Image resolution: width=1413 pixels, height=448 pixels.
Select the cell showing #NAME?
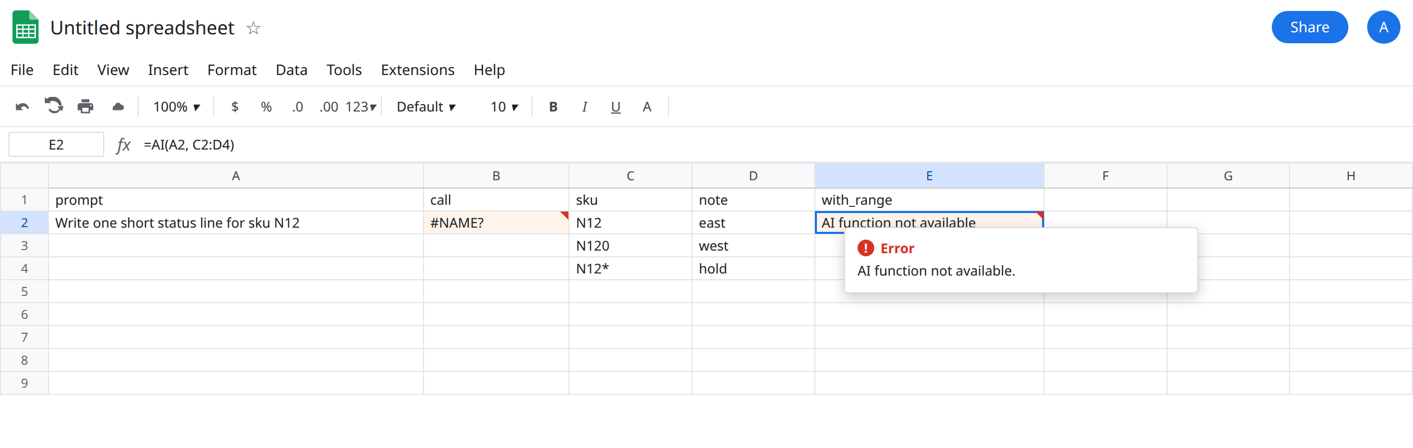coord(496,222)
